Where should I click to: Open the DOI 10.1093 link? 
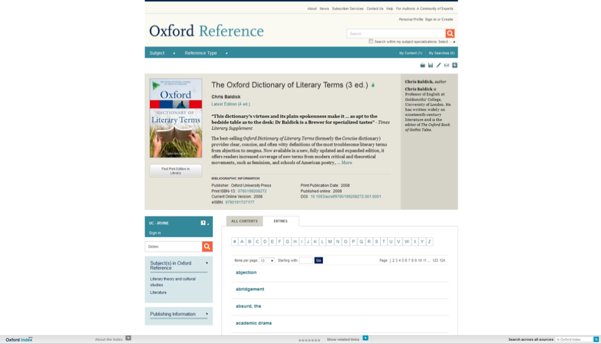point(346,197)
